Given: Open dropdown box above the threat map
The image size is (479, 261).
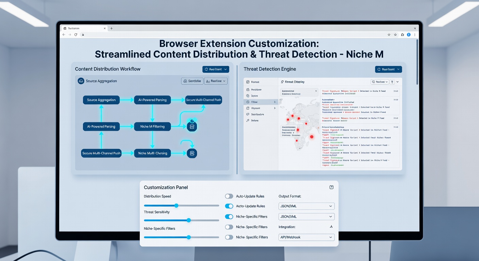Looking at the screenshot, I should [299, 92].
